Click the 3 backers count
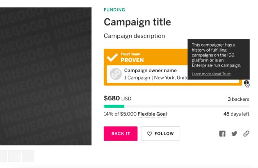The image size is (258, 168). tap(238, 99)
